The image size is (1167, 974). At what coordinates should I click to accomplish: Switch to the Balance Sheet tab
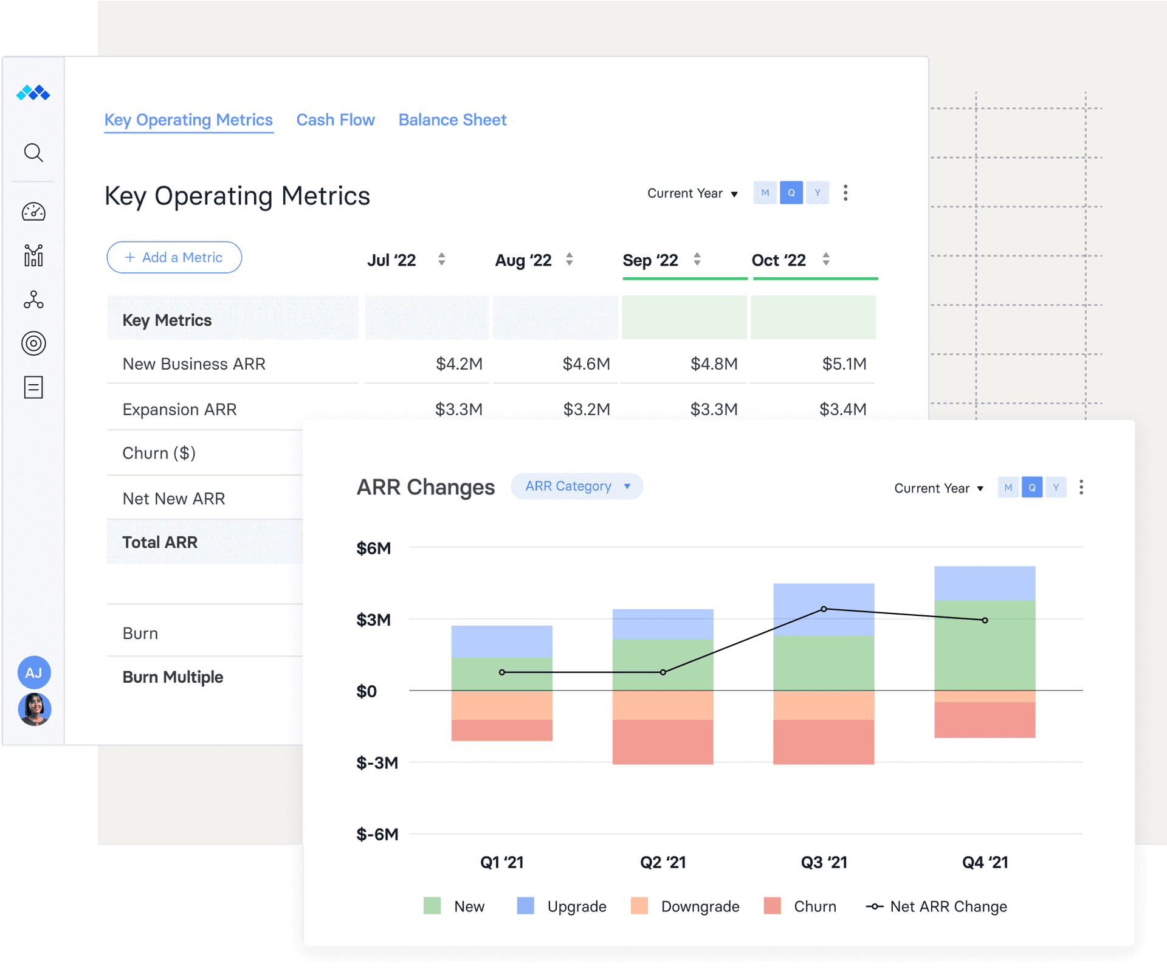(452, 120)
